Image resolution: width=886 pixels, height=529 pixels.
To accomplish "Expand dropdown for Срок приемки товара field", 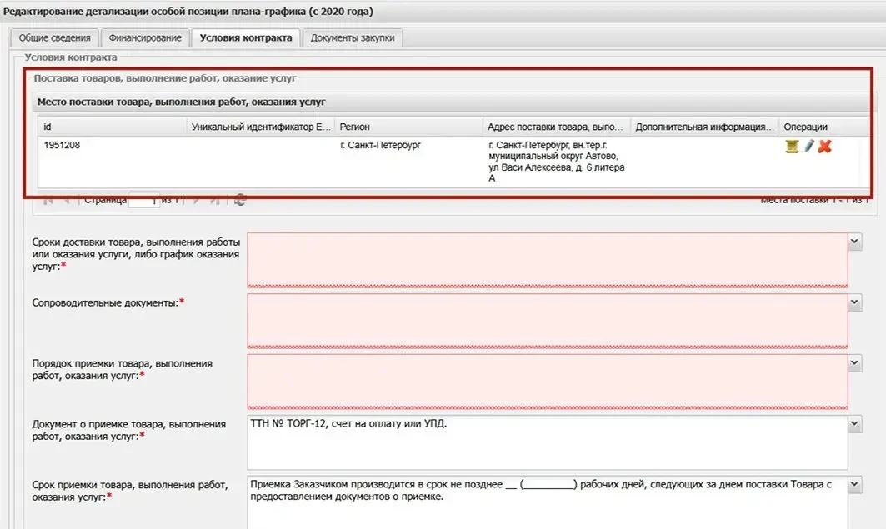I will pyautogui.click(x=855, y=484).
